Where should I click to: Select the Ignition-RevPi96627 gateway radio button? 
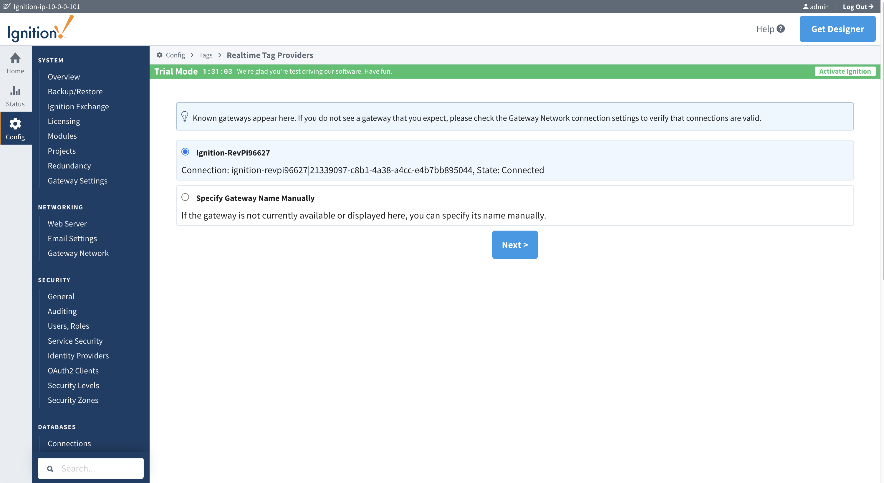coord(185,152)
